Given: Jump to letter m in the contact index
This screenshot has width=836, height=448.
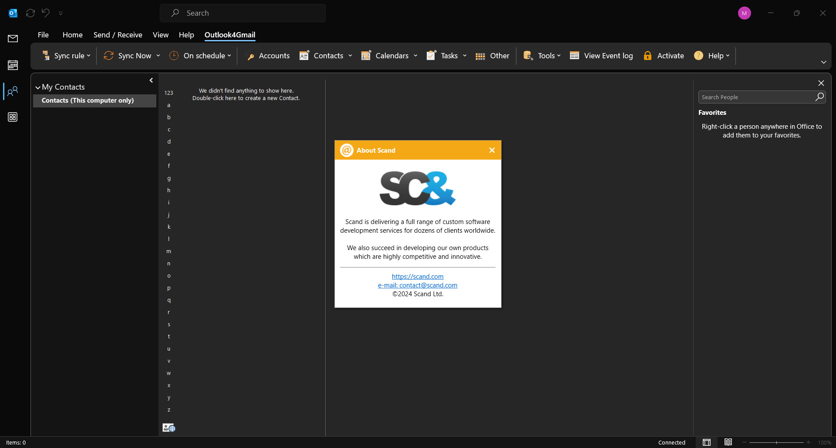Looking at the screenshot, I should pos(169,251).
